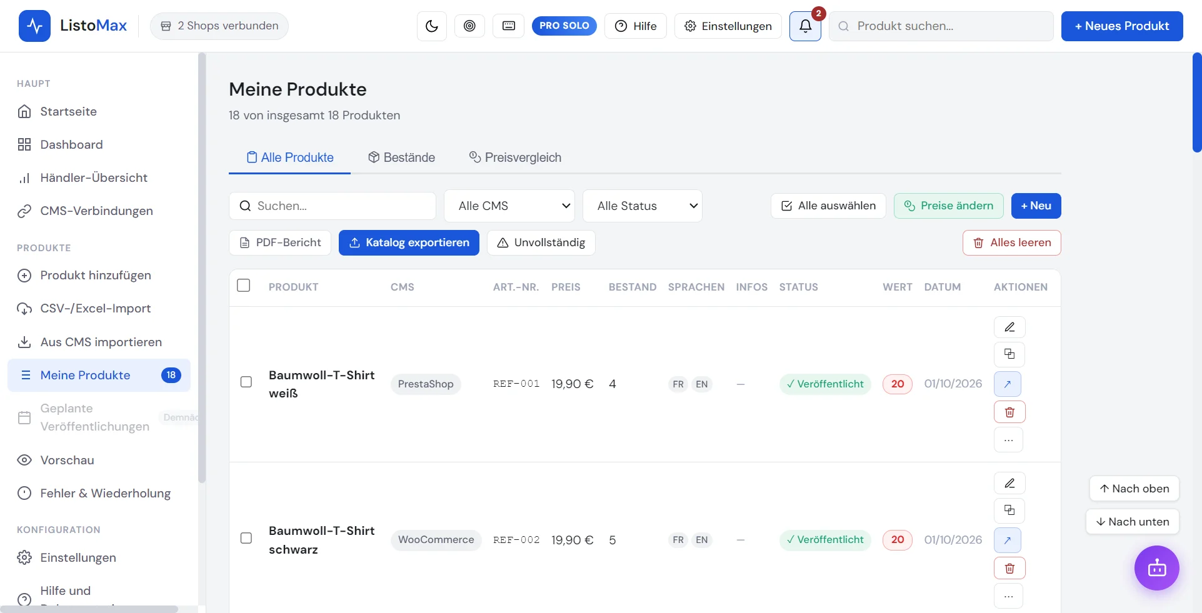Delete Baumwoll-T-Shirt weiß via trash icon

(1009, 412)
